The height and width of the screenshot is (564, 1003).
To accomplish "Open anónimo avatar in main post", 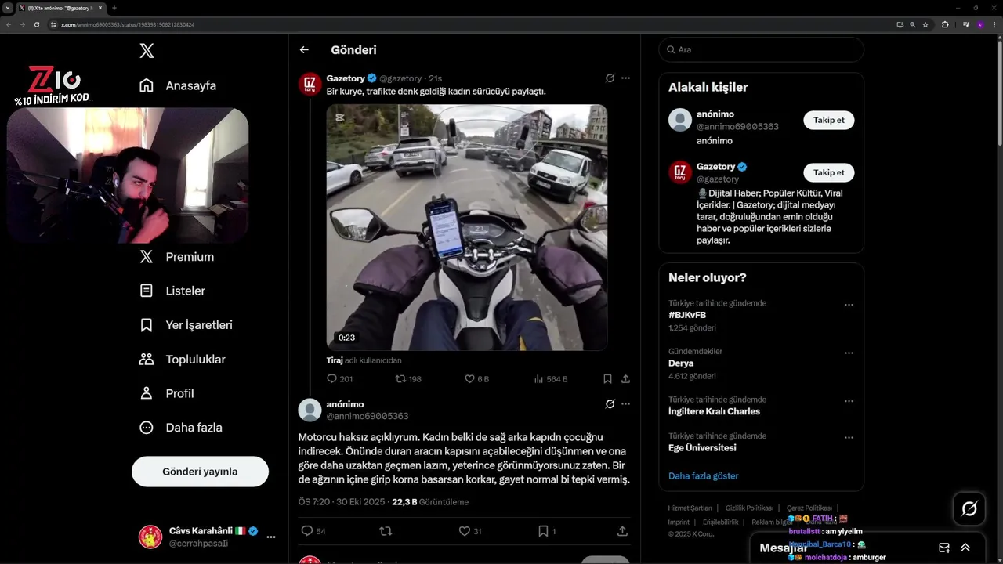I will (x=310, y=410).
